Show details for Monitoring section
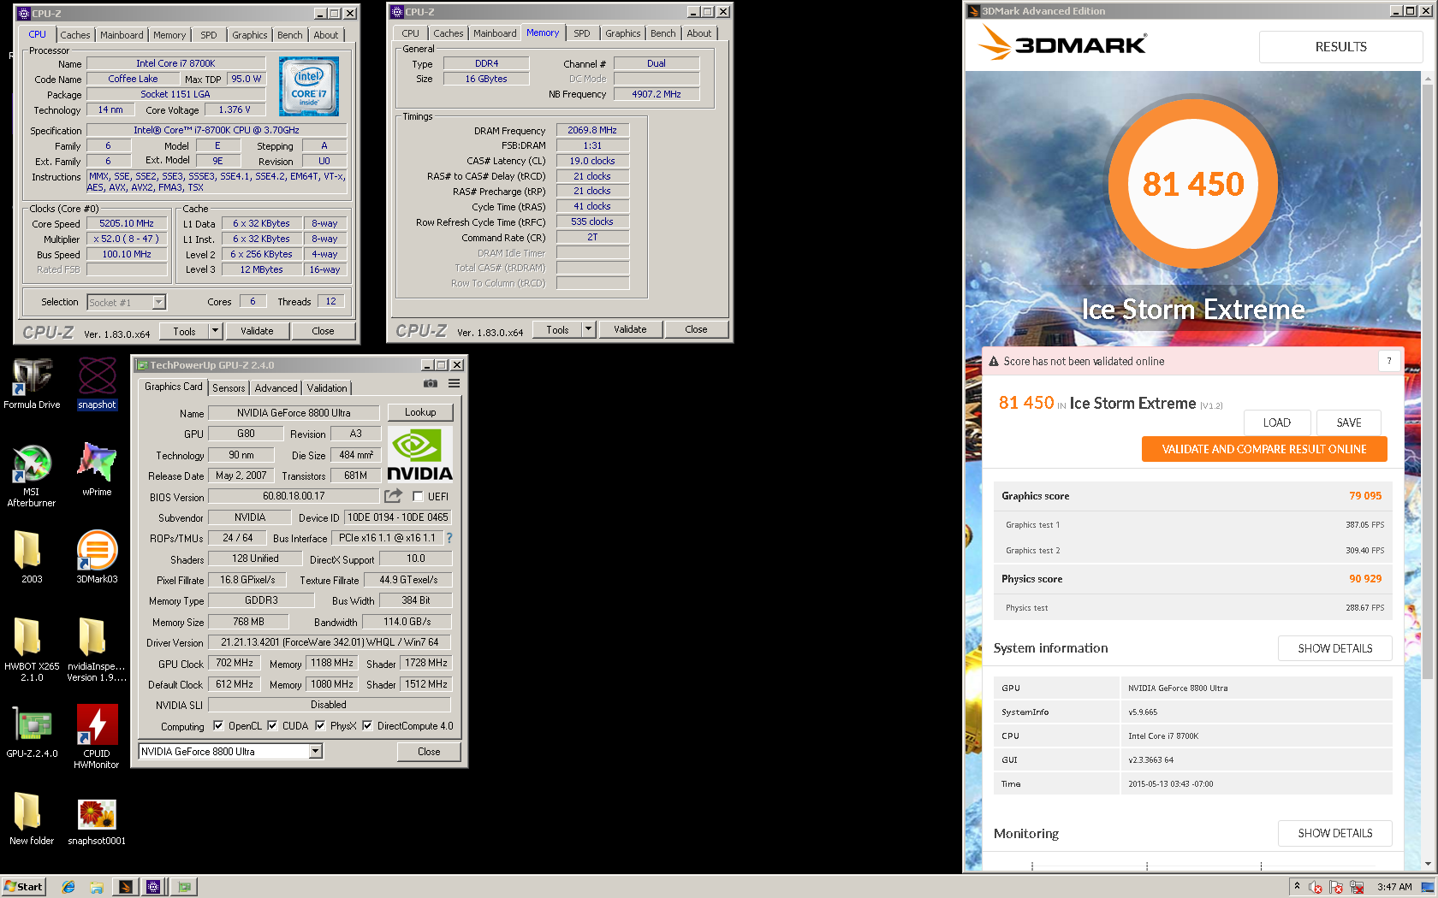1438x898 pixels. pyautogui.click(x=1335, y=833)
